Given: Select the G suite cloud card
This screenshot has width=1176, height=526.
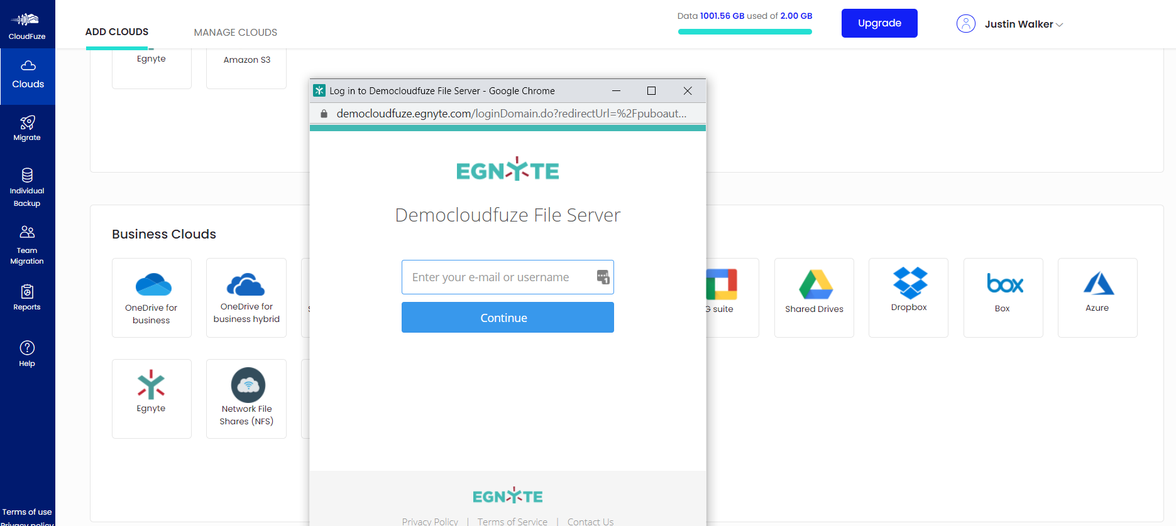Looking at the screenshot, I should 732,298.
